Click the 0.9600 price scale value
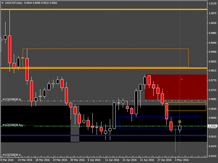 tap(212, 118)
